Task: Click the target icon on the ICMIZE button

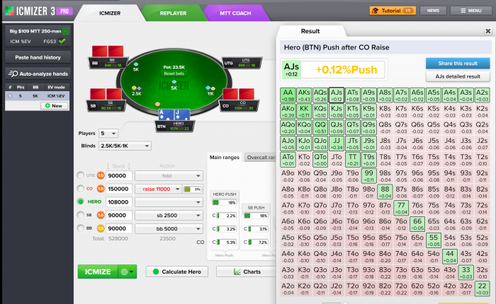Action: 124,271
